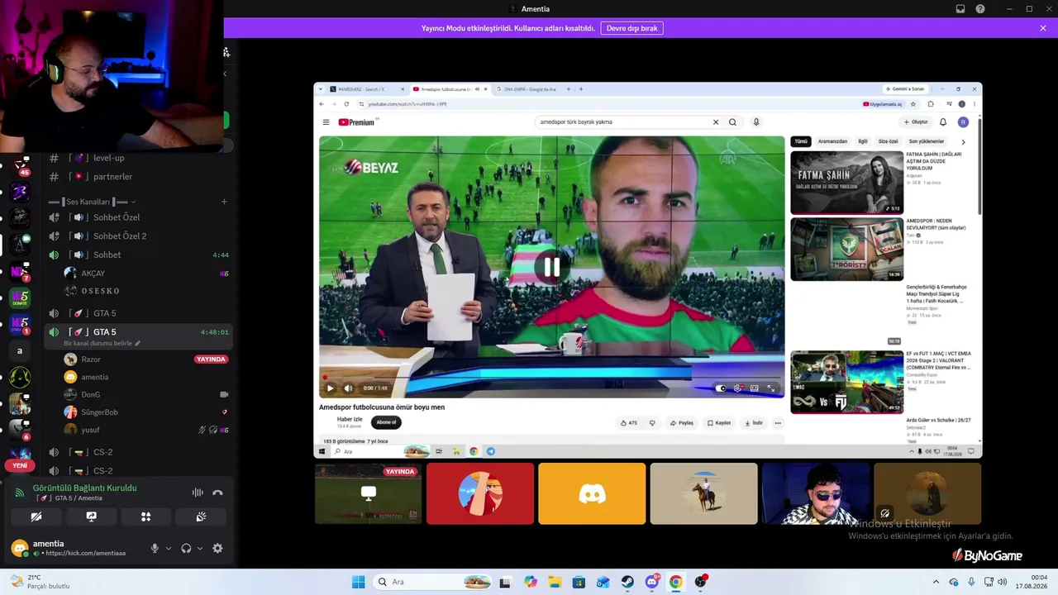Open YouTube player settings gear
Image resolution: width=1058 pixels, height=595 pixels.
[738, 388]
